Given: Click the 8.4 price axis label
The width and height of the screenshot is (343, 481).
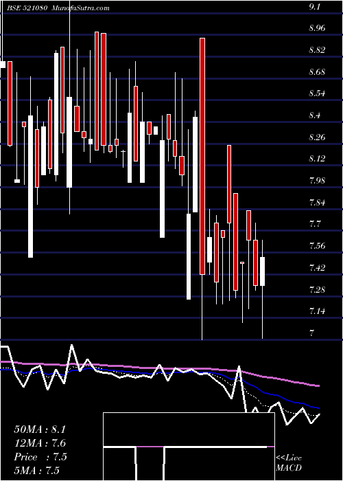Looking at the screenshot, I should click(315, 115).
